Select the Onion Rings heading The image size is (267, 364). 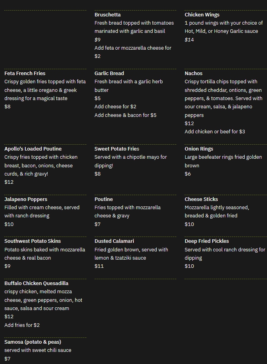(x=199, y=149)
